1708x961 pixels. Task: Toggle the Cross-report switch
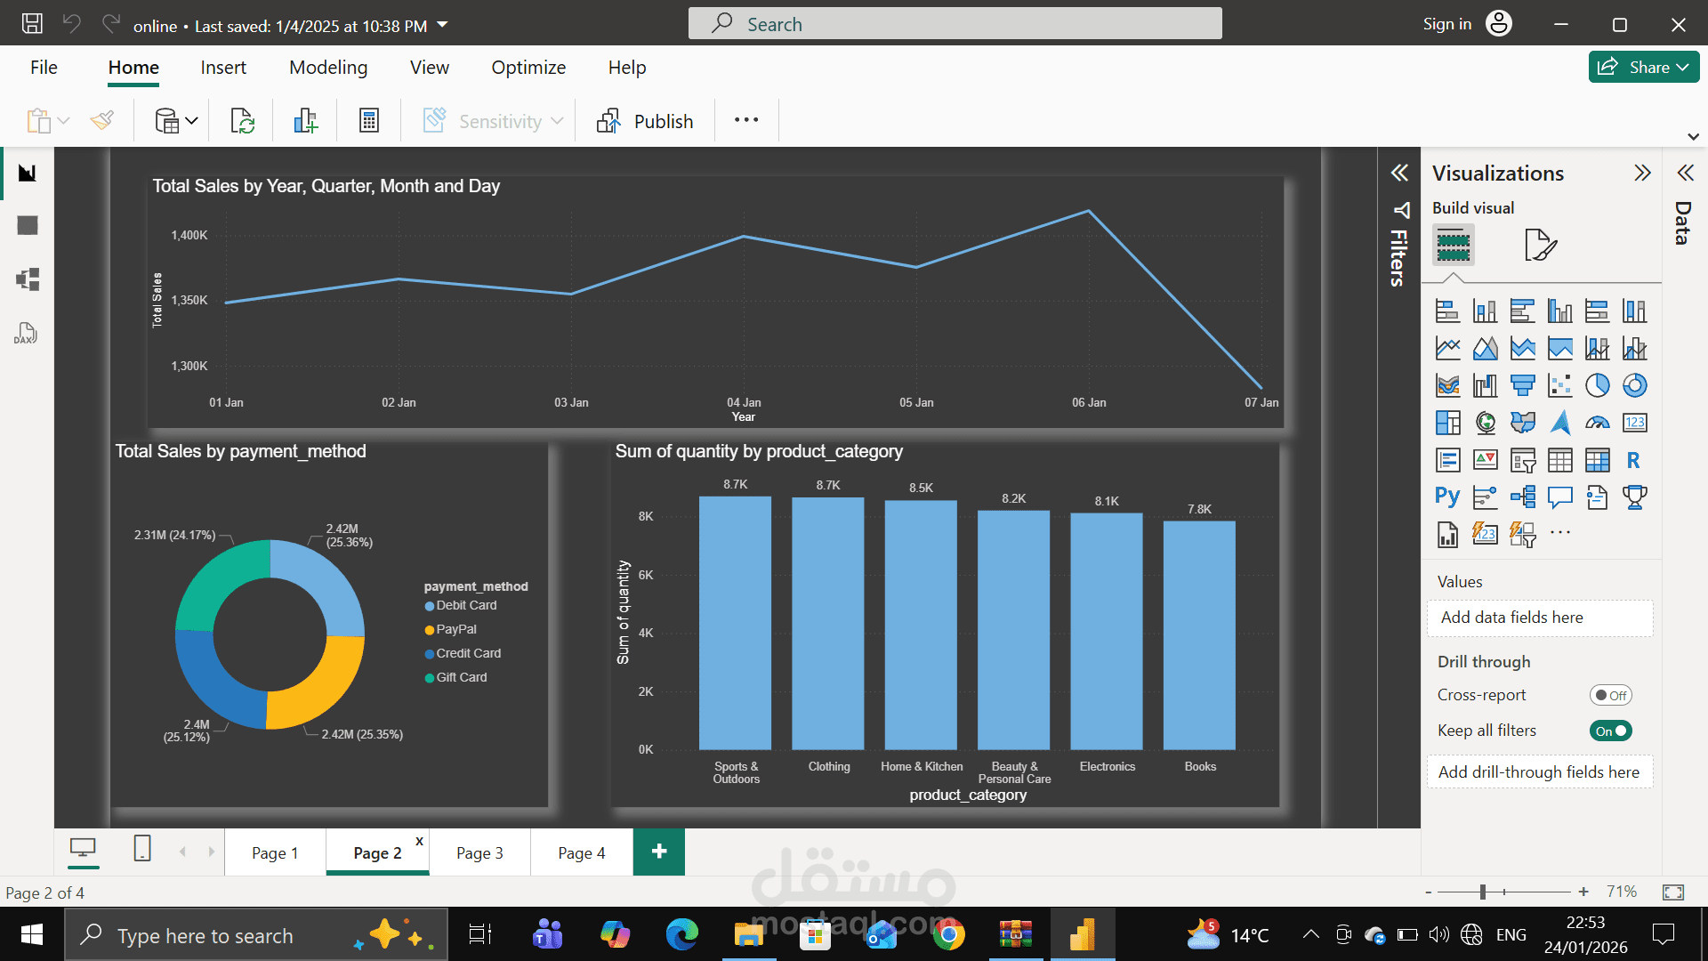tap(1610, 695)
